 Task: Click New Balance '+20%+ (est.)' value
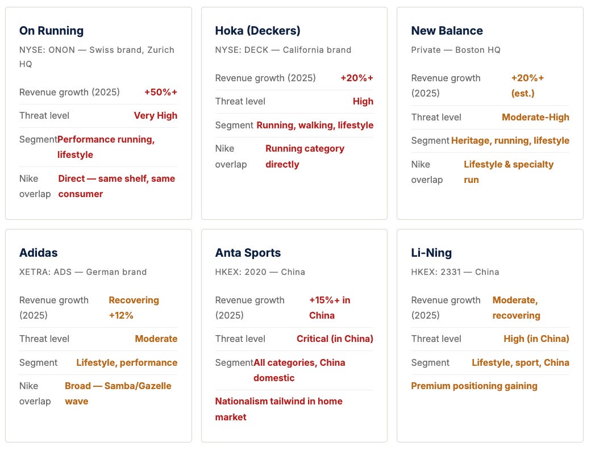(x=527, y=86)
